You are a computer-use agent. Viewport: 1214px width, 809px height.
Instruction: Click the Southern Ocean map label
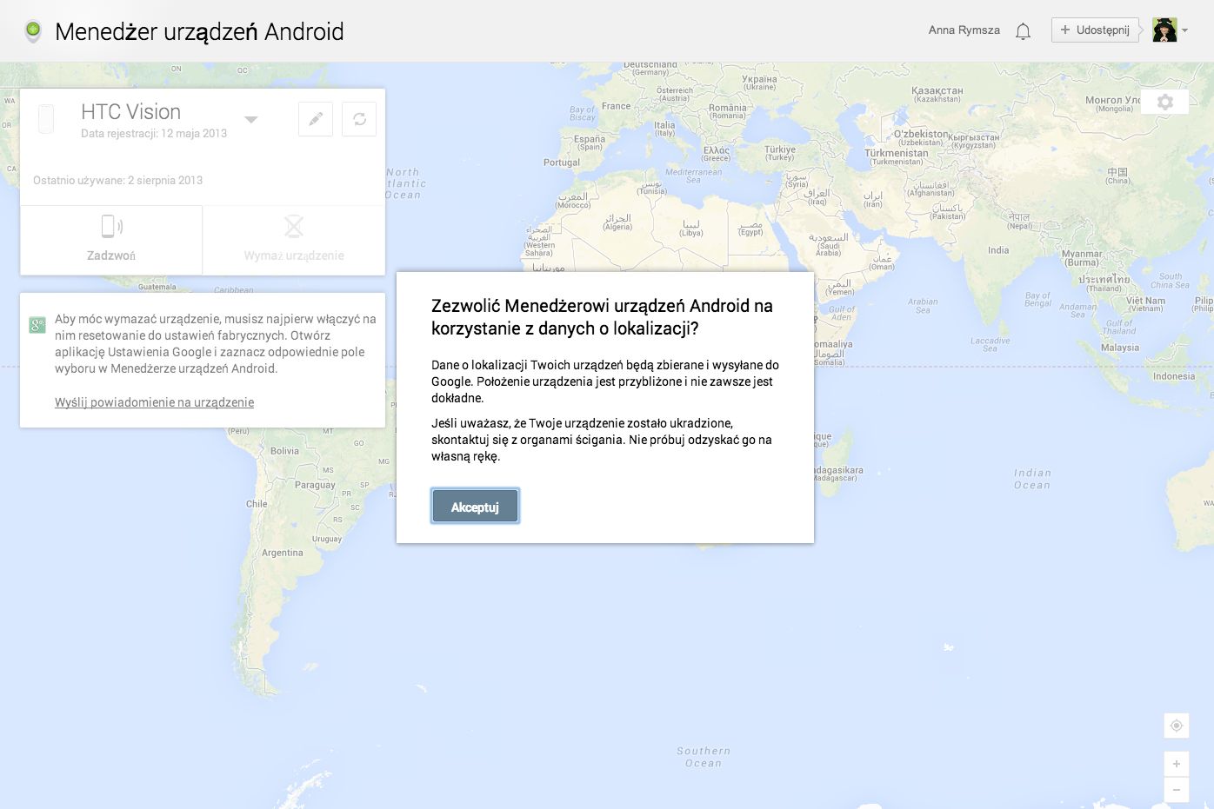(x=704, y=757)
